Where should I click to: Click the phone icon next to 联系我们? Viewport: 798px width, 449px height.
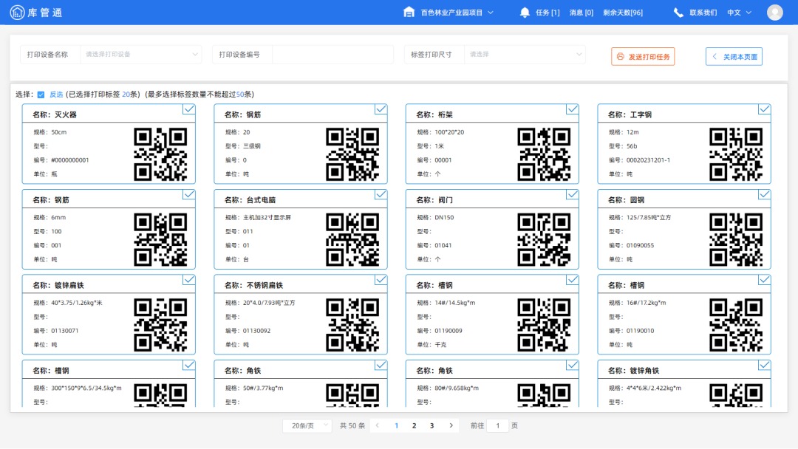[x=677, y=12]
